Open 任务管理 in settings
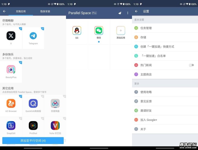The width and height of the screenshot is (198, 150). click(146, 28)
